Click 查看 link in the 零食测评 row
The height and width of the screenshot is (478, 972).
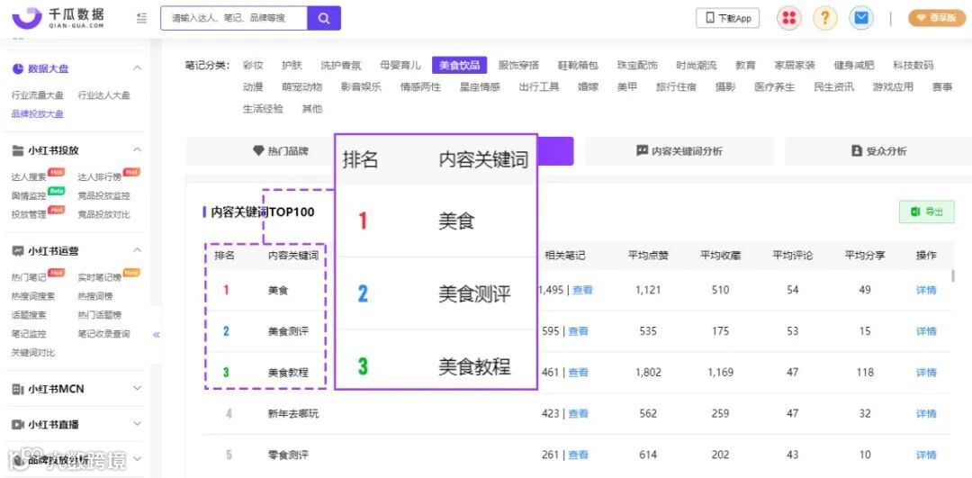click(579, 455)
